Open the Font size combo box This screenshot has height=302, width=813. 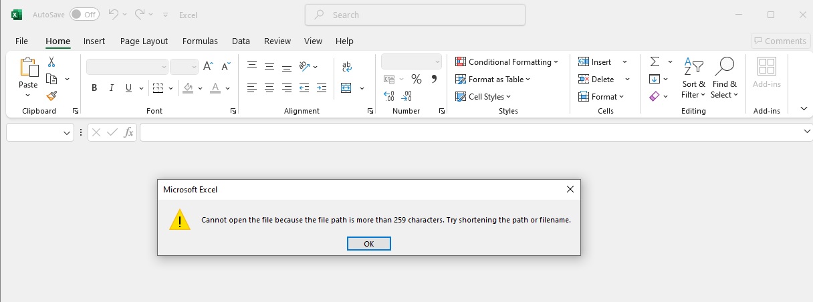(x=184, y=67)
